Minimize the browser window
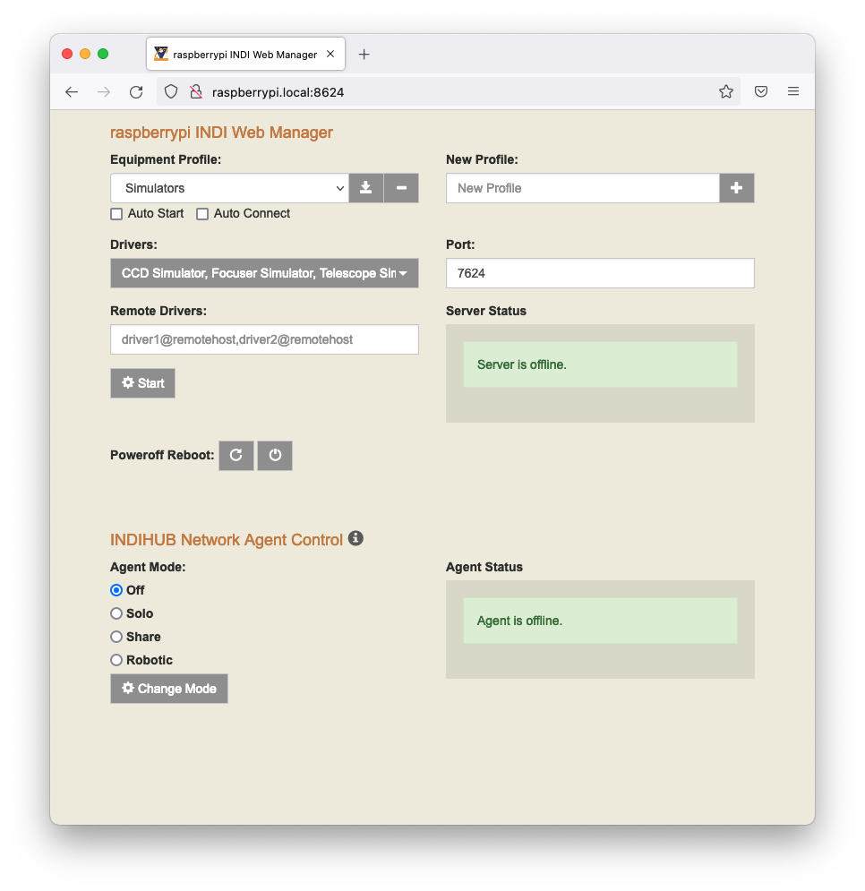This screenshot has width=865, height=891. pos(85,54)
